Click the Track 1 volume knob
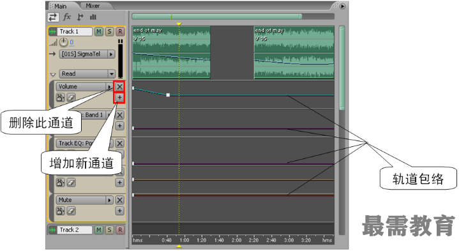 click(64, 42)
